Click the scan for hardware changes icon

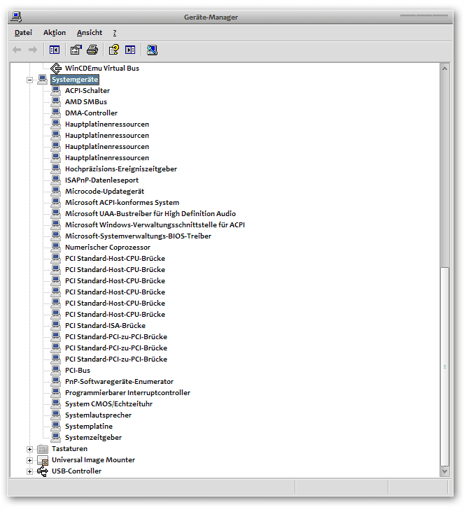pos(152,50)
